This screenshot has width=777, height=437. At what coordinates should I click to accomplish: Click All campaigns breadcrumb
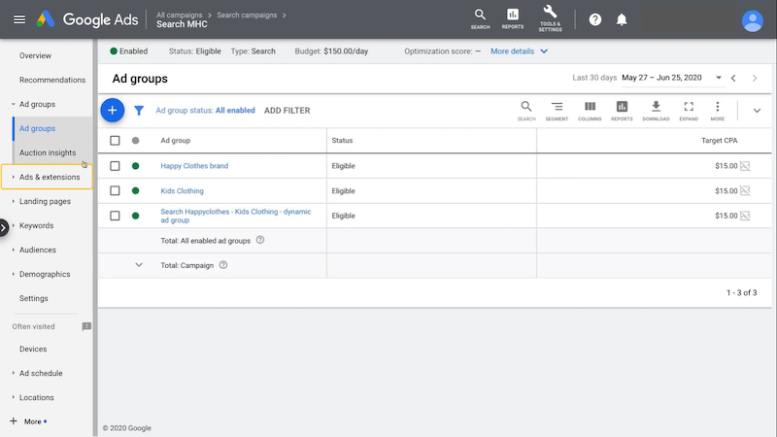tap(180, 15)
